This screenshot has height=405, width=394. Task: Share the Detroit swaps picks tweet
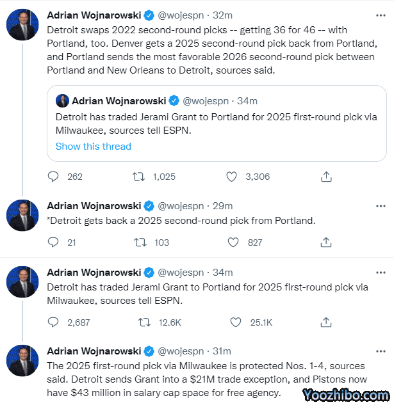coord(326,177)
